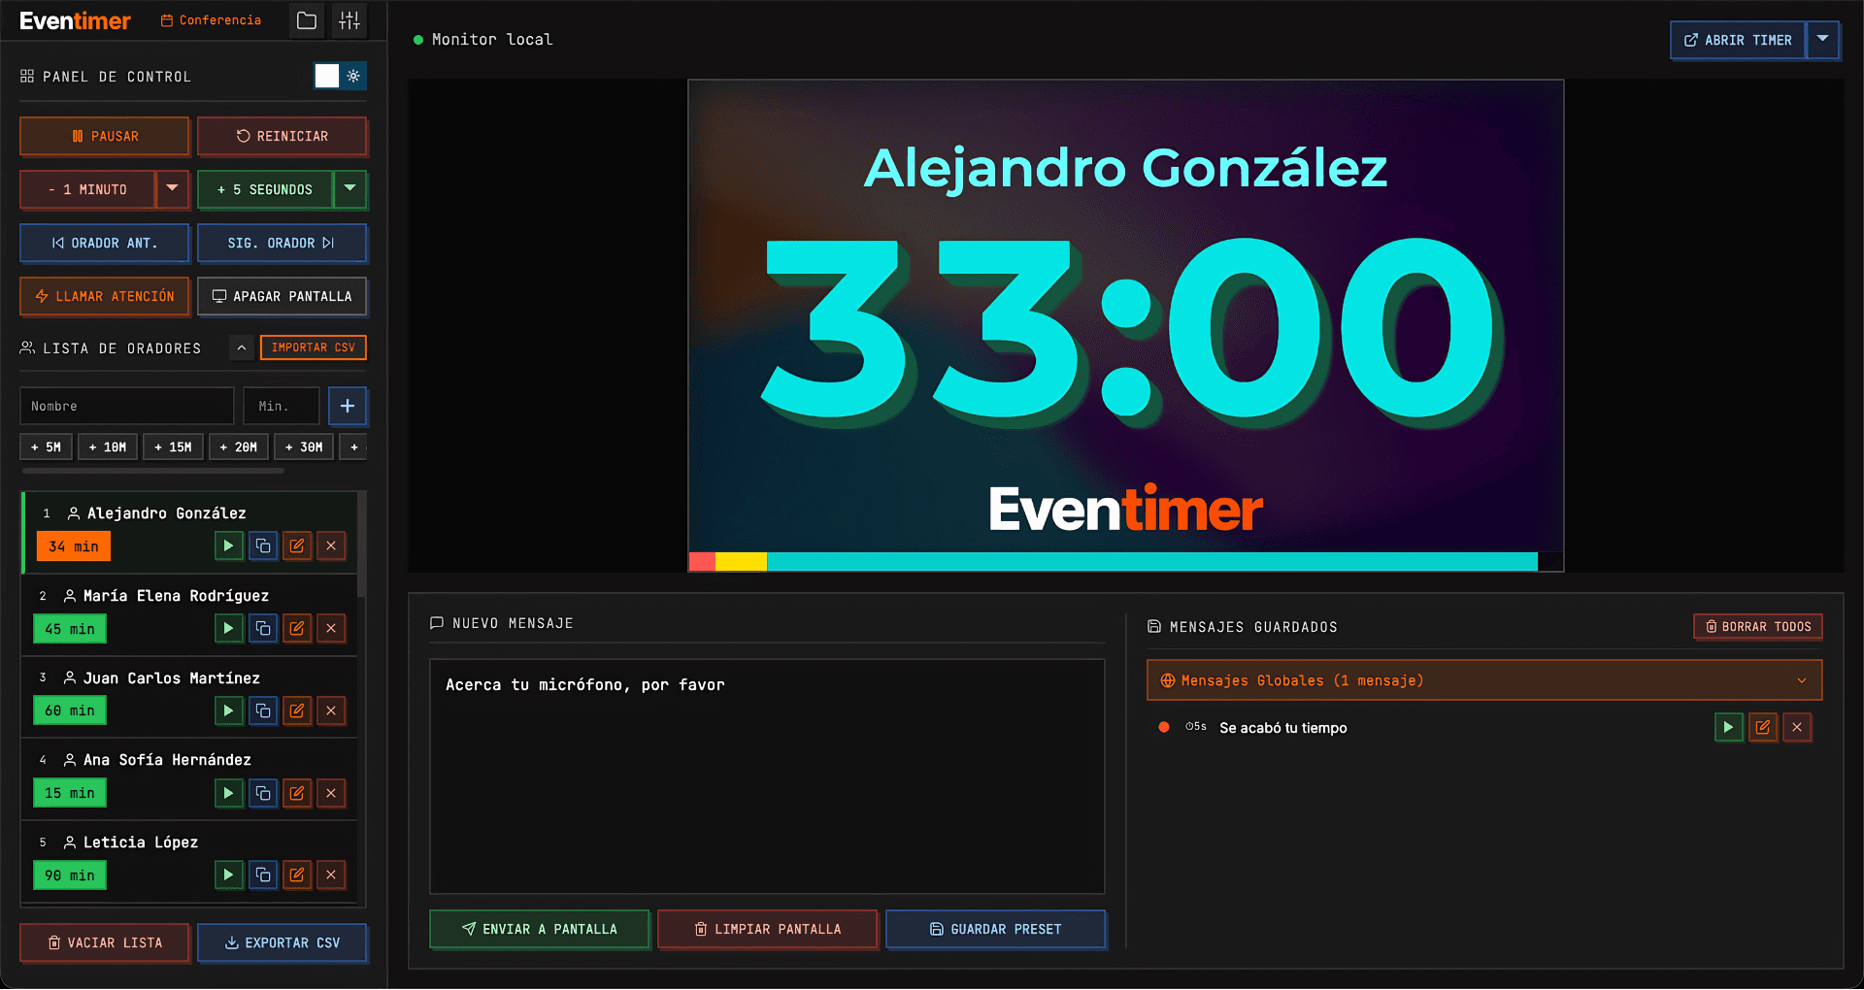Add time with '+ 5 SEGUNDOS'
This screenshot has width=1864, height=990.
coord(265,189)
